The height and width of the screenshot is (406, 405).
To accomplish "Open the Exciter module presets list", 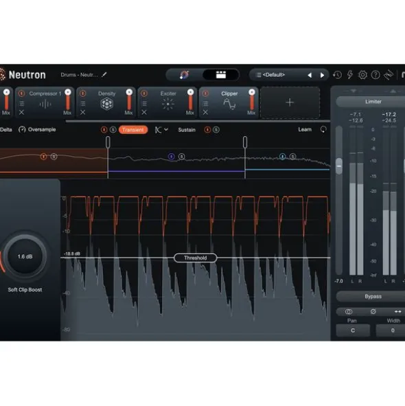I will coord(144,104).
